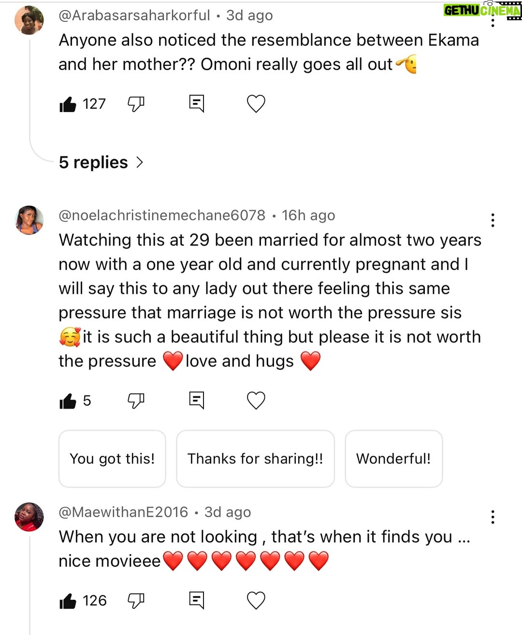The height and width of the screenshot is (635, 522).
Task: Heart the comment with 127 likes
Action: pos(256,104)
